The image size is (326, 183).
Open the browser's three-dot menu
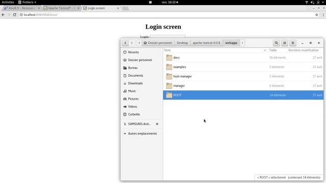click(323, 15)
